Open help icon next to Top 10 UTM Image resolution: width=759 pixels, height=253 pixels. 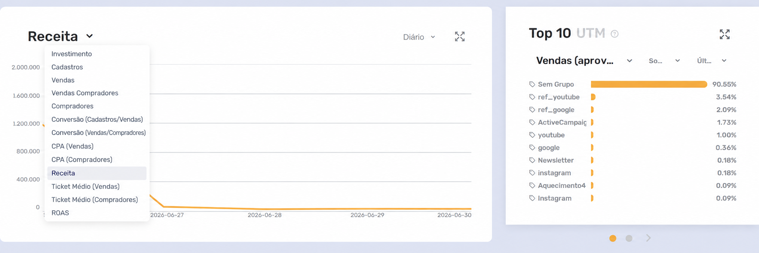[x=614, y=34]
